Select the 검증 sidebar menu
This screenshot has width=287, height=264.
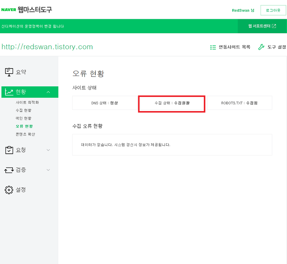pyautogui.click(x=20, y=170)
